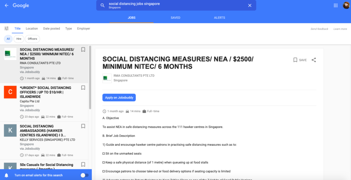
Task: Go back with the arrow beside Google
Action: click(7, 5)
